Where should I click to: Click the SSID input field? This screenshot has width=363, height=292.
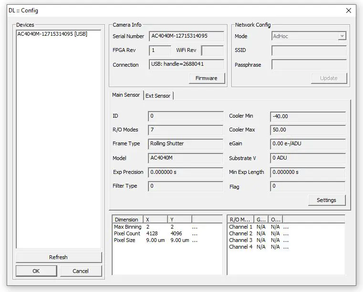[x=309, y=50]
